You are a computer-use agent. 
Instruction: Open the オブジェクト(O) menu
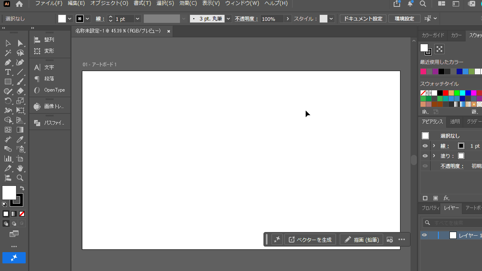[109, 3]
